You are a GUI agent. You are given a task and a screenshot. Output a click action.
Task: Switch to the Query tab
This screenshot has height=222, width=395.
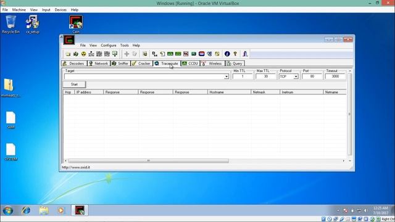[235, 64]
